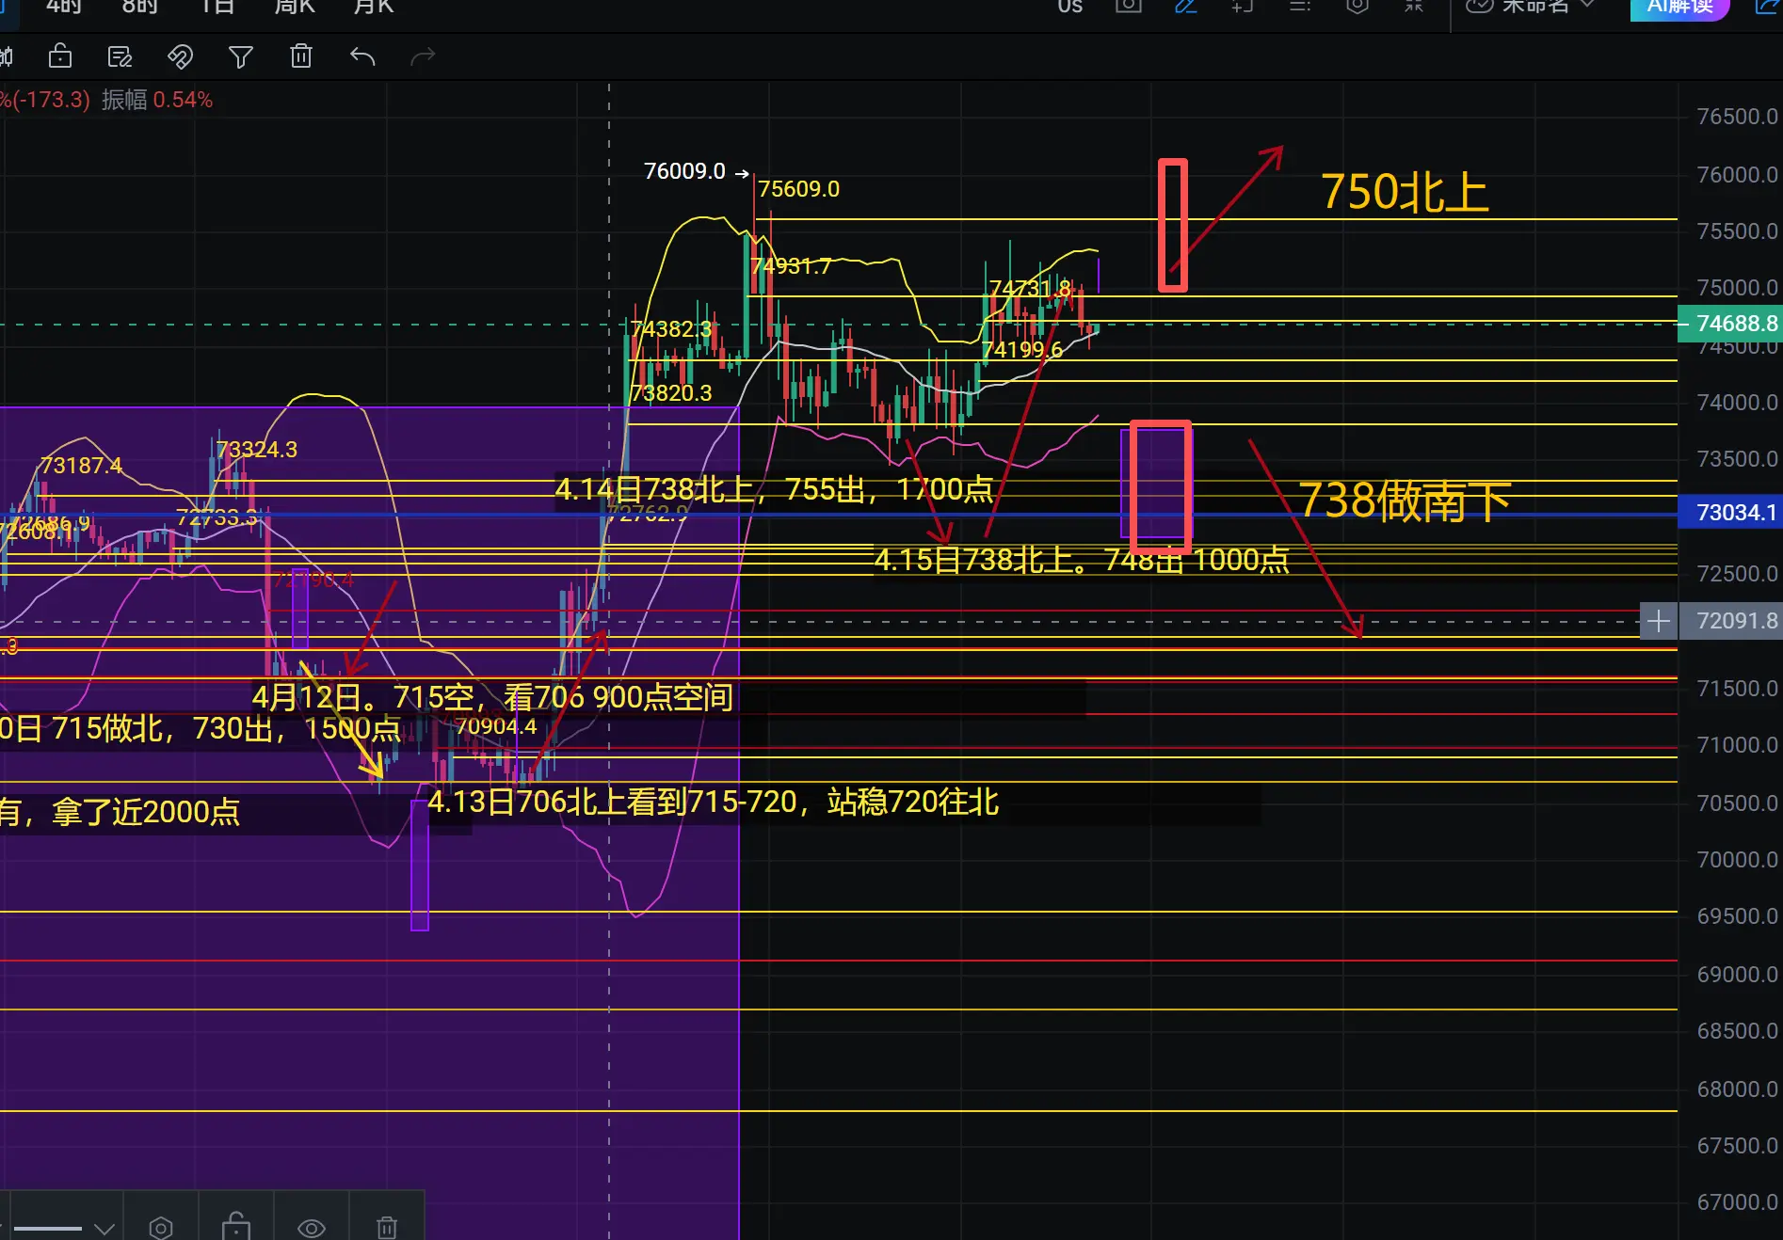Open the list settings icon in top bar
This screenshot has width=1783, height=1240.
[x=1300, y=6]
